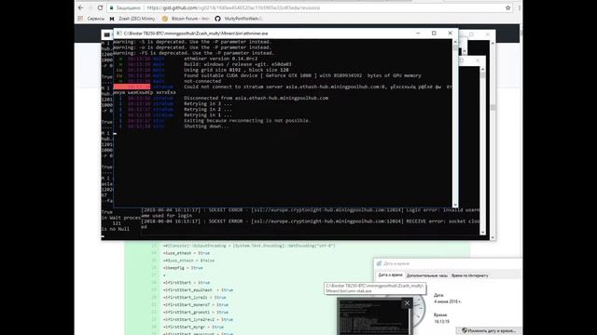
Task: Open the Zcash (ZEC) Mining bookmark
Action: tap(132, 19)
